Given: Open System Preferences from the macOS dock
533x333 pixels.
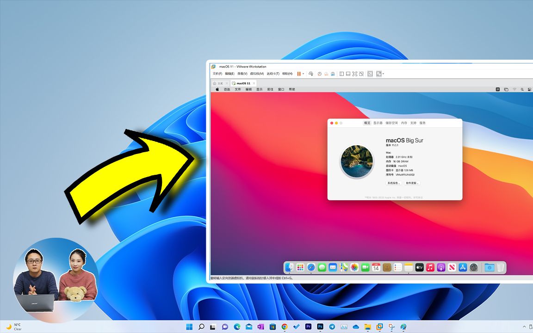Looking at the screenshot, I should [x=474, y=267].
